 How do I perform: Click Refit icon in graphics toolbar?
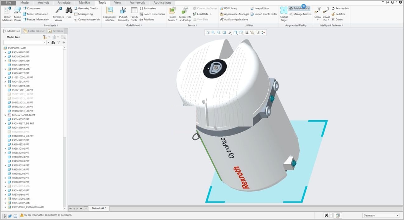[x=208, y=32]
